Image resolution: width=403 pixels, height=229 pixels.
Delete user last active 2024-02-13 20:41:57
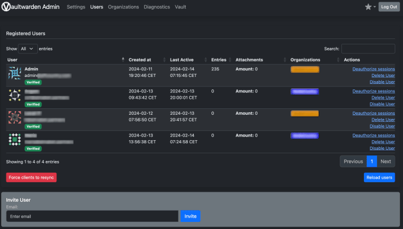383,120
